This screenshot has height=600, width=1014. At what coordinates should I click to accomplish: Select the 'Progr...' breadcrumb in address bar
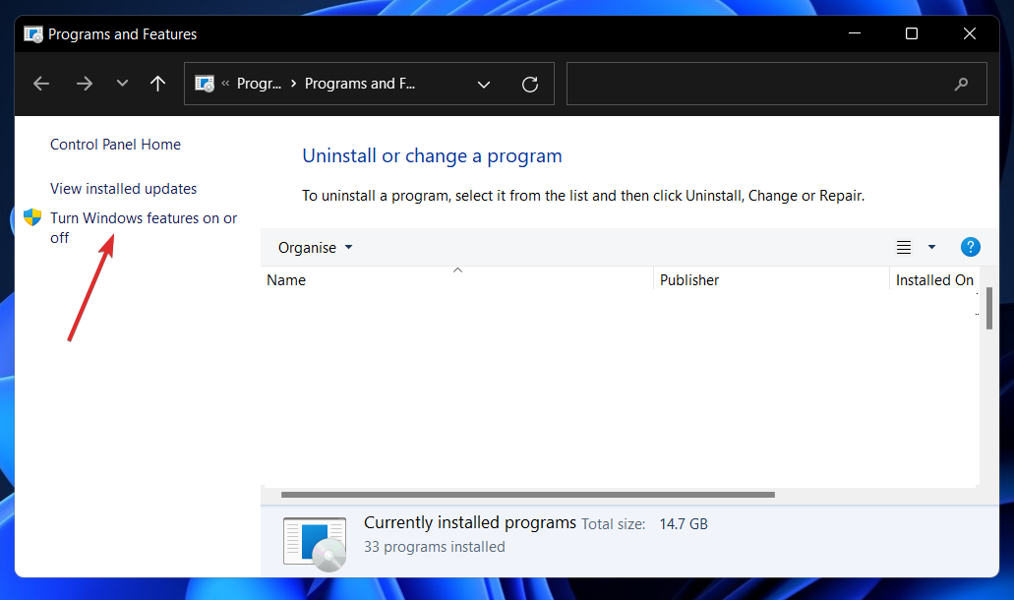pyautogui.click(x=260, y=84)
